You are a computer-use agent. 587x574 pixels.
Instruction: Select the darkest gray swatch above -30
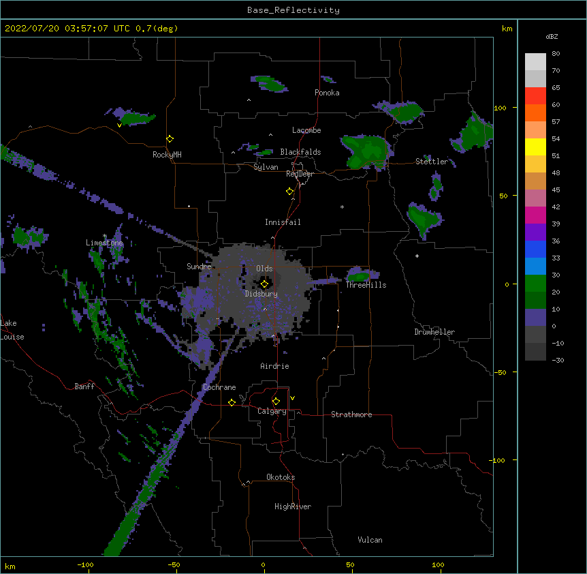point(535,352)
